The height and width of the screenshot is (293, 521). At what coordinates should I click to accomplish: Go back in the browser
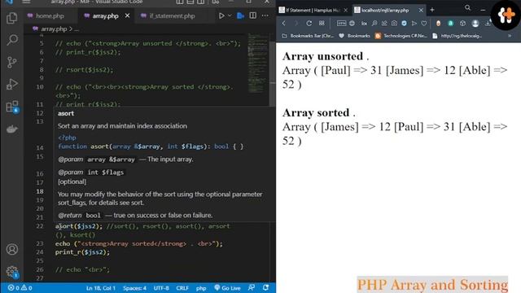[284, 24]
